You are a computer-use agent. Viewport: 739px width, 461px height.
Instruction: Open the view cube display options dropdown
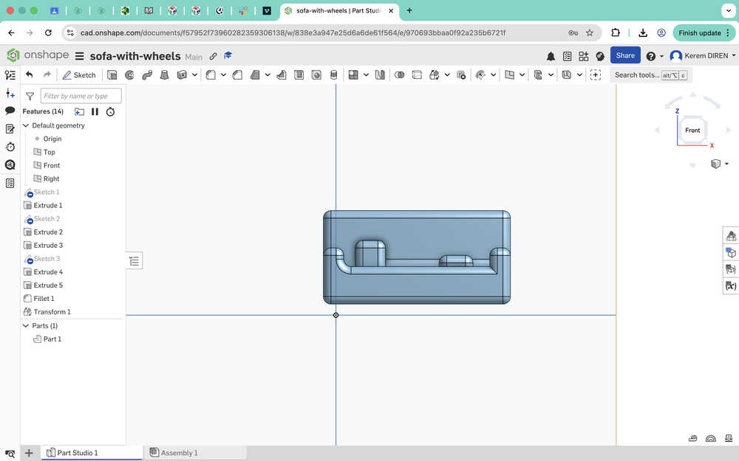[726, 164]
